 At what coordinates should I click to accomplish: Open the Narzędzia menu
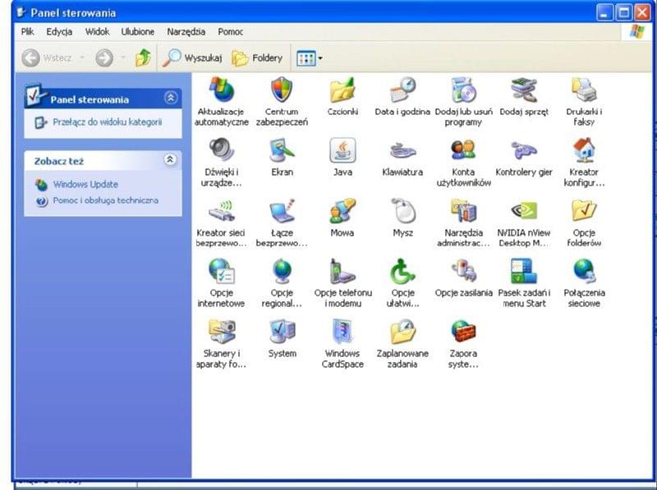(186, 32)
